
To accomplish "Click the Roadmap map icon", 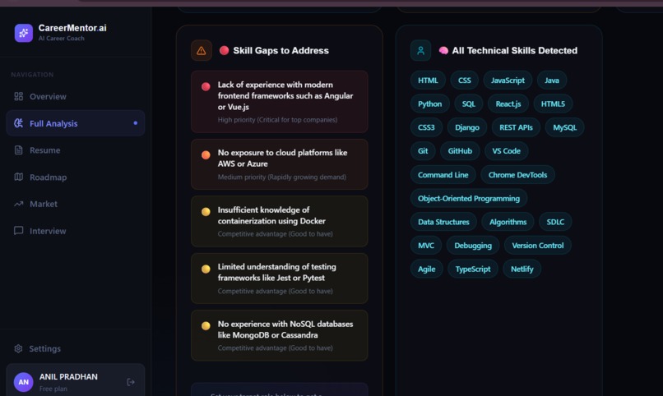I will [19, 177].
